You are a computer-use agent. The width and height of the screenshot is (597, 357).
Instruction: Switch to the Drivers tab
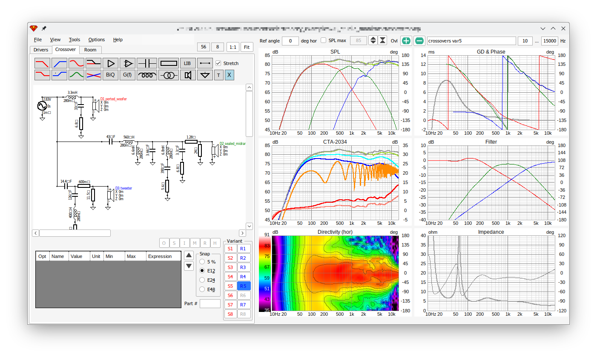pyautogui.click(x=41, y=50)
